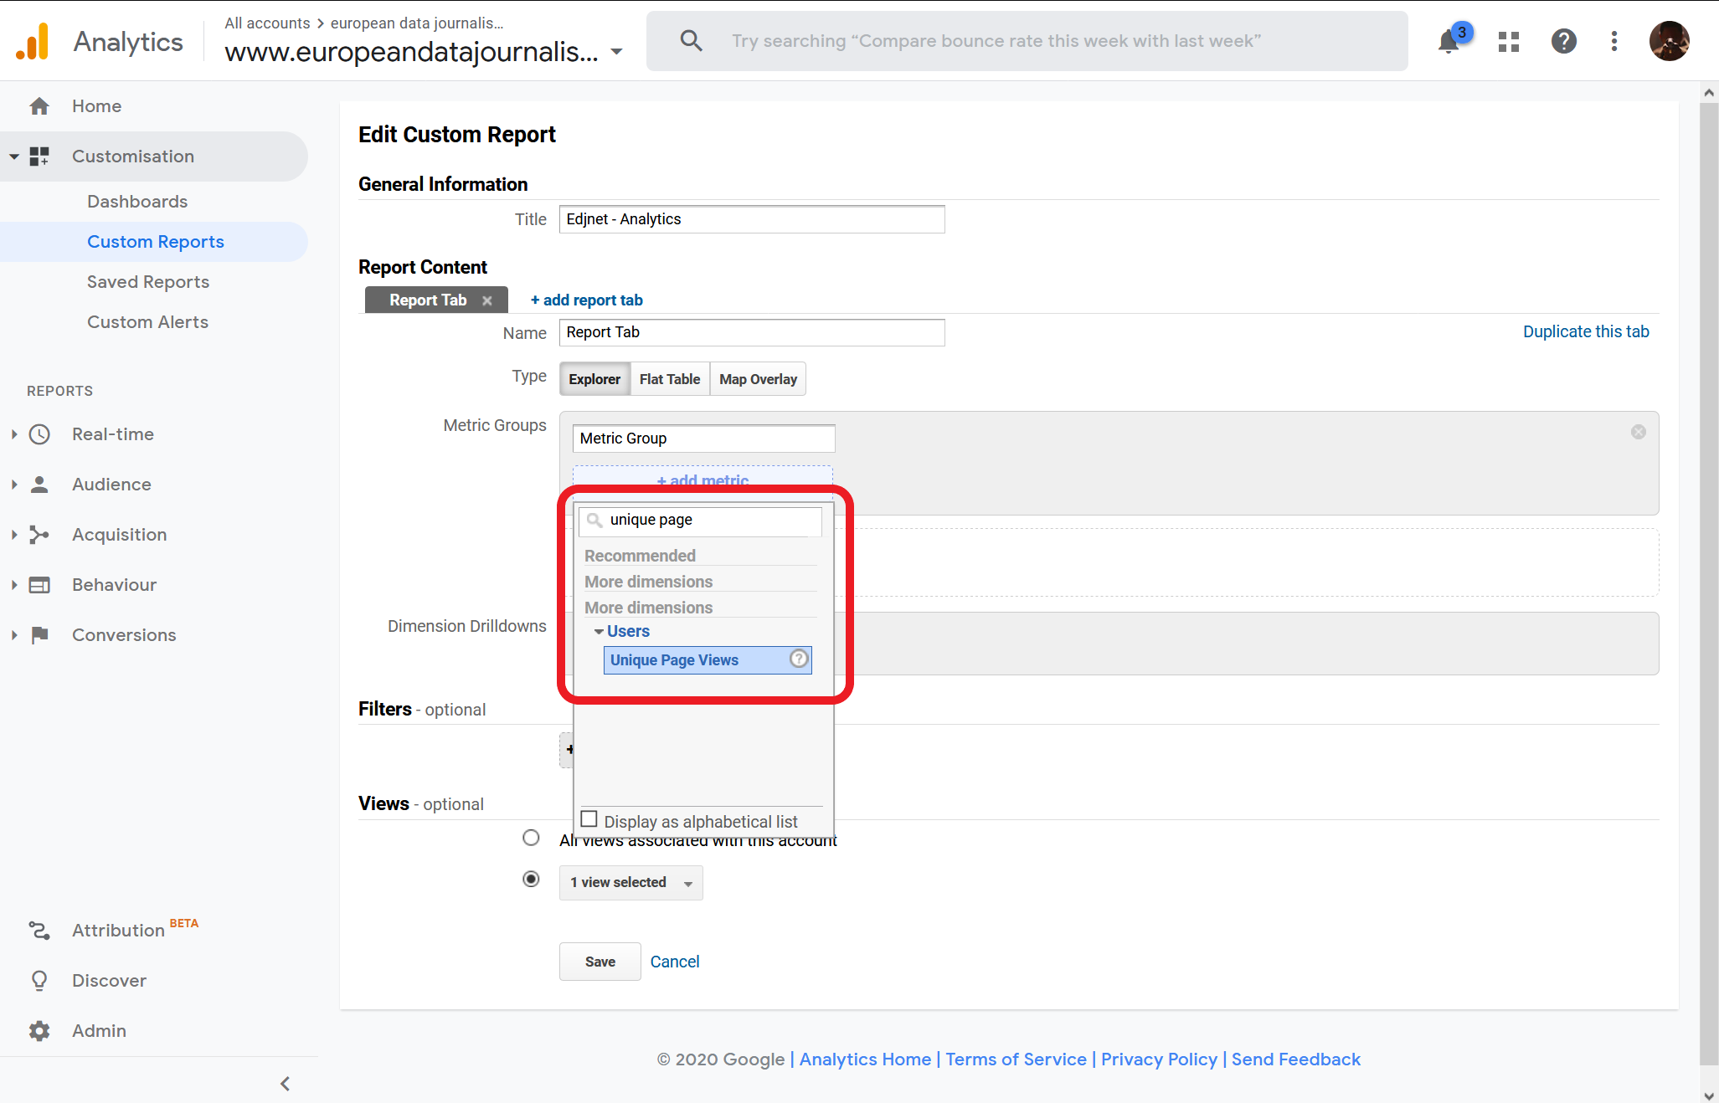Screen dimensions: 1719x1103
Task: Click the Save button
Action: coord(600,962)
